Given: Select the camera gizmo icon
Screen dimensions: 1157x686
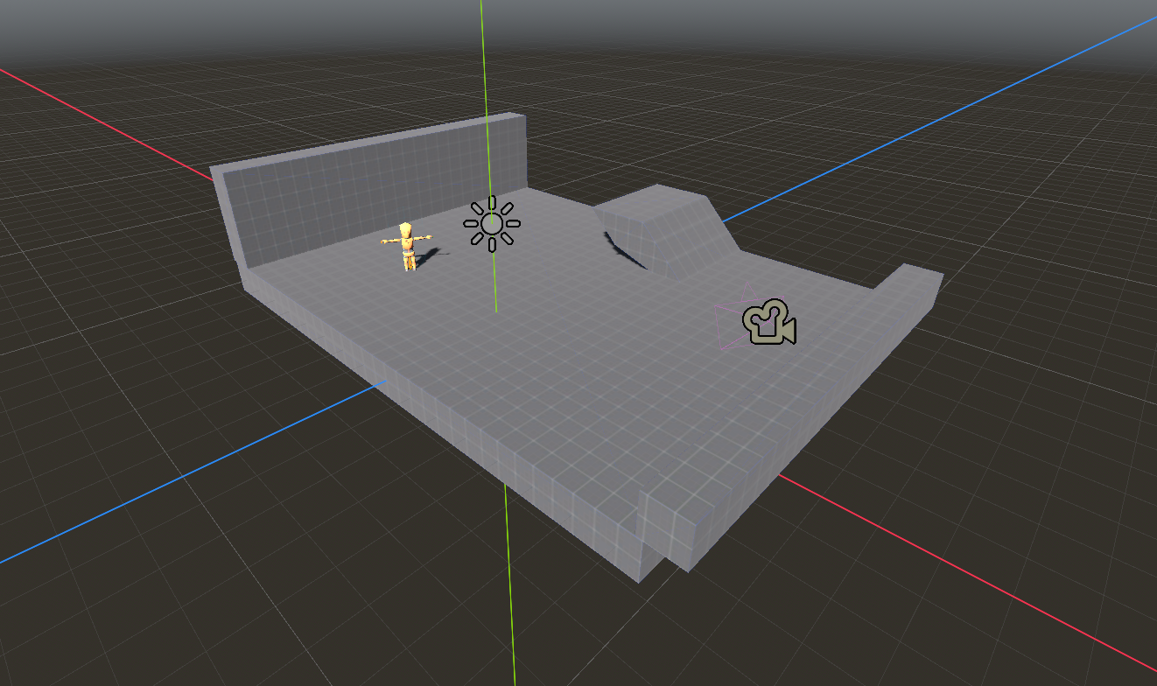Looking at the screenshot, I should (769, 321).
